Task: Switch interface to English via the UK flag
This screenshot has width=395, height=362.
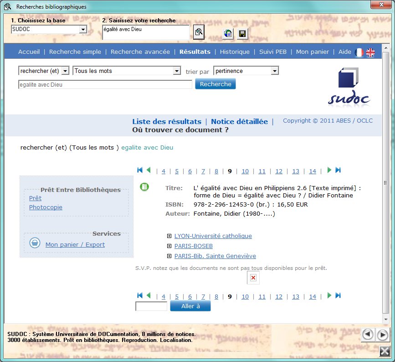Action: pos(370,52)
